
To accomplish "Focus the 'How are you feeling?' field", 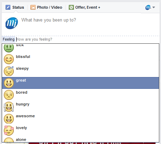I will (87, 39).
